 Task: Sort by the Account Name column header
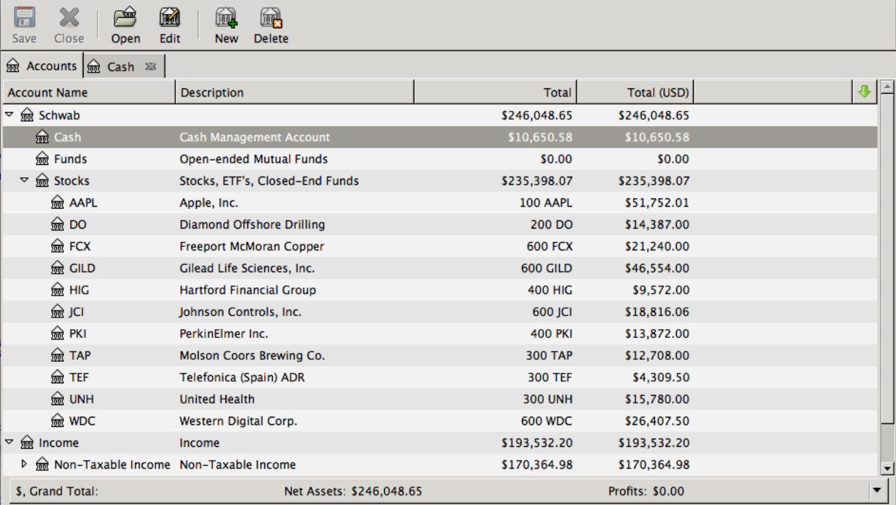(89, 92)
